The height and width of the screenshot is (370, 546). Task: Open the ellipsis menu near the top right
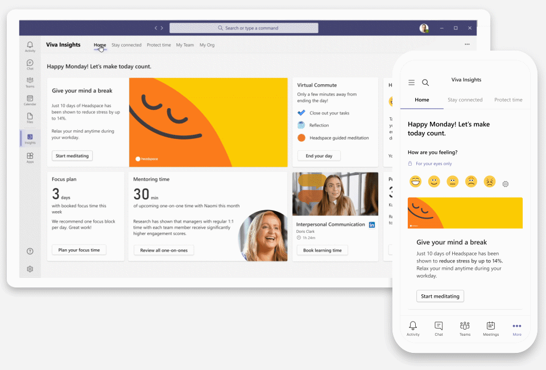[x=468, y=44]
